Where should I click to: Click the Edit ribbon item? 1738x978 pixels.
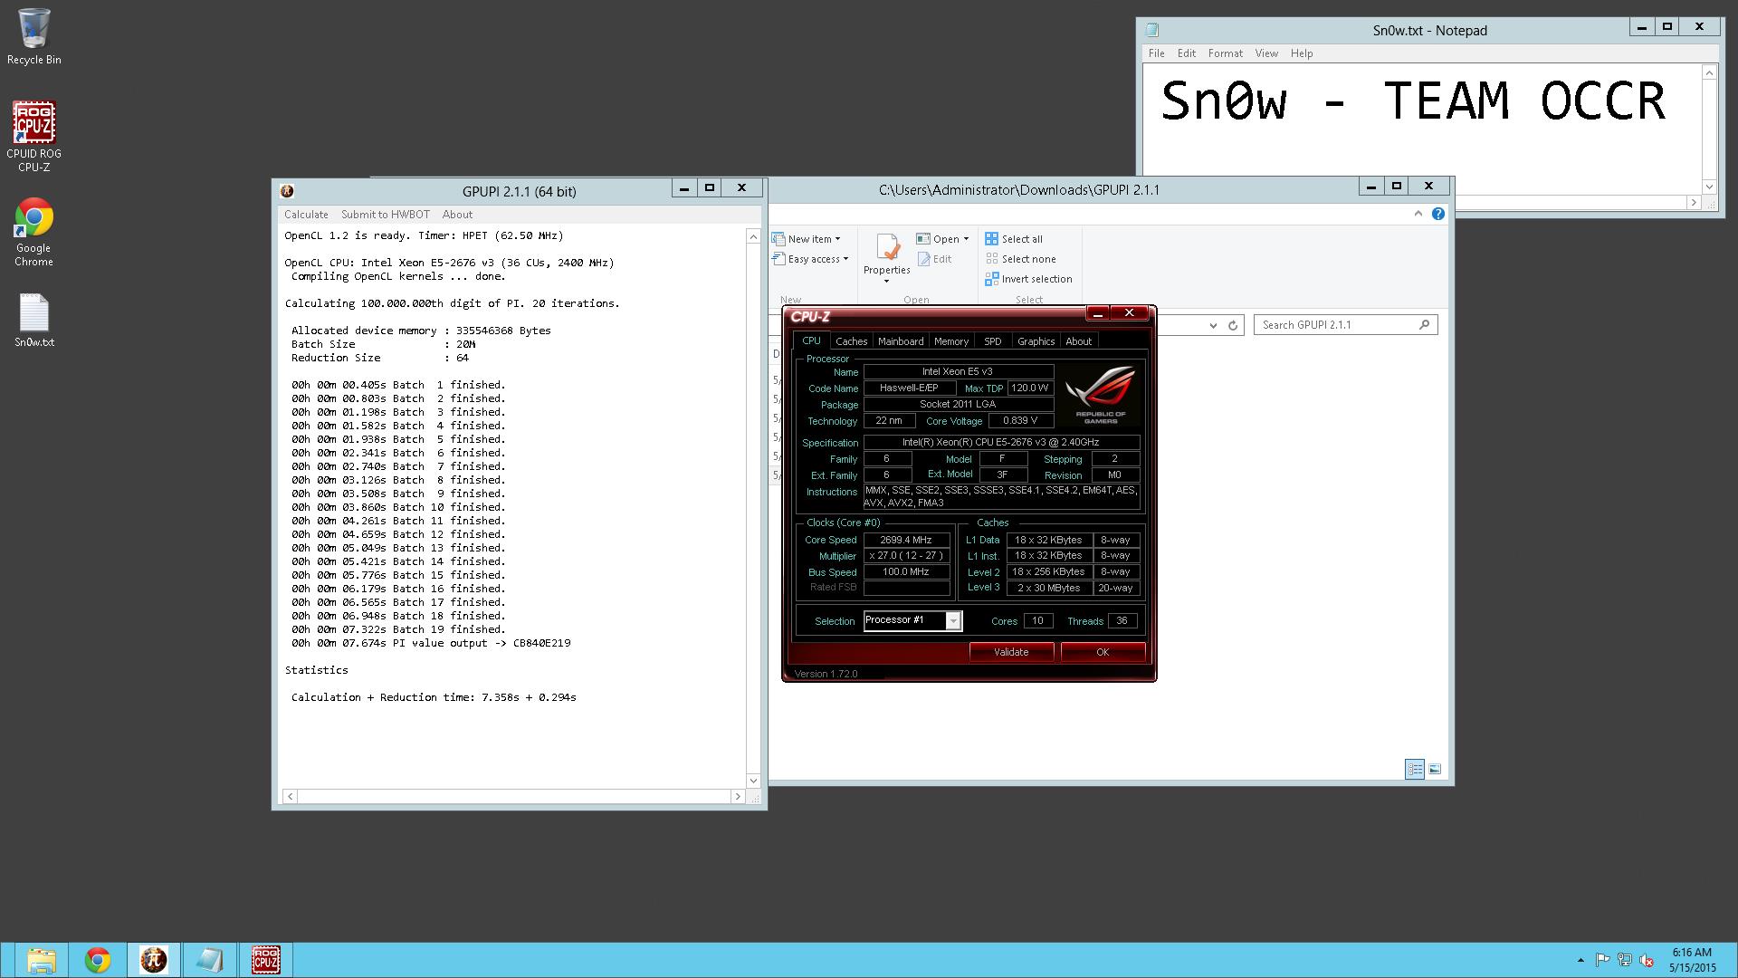tap(934, 259)
